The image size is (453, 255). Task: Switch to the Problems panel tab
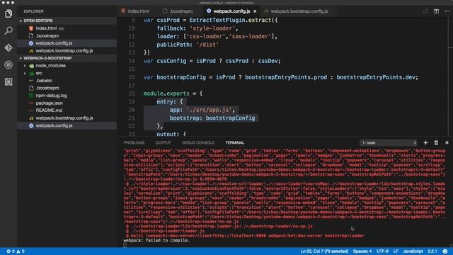(134, 143)
